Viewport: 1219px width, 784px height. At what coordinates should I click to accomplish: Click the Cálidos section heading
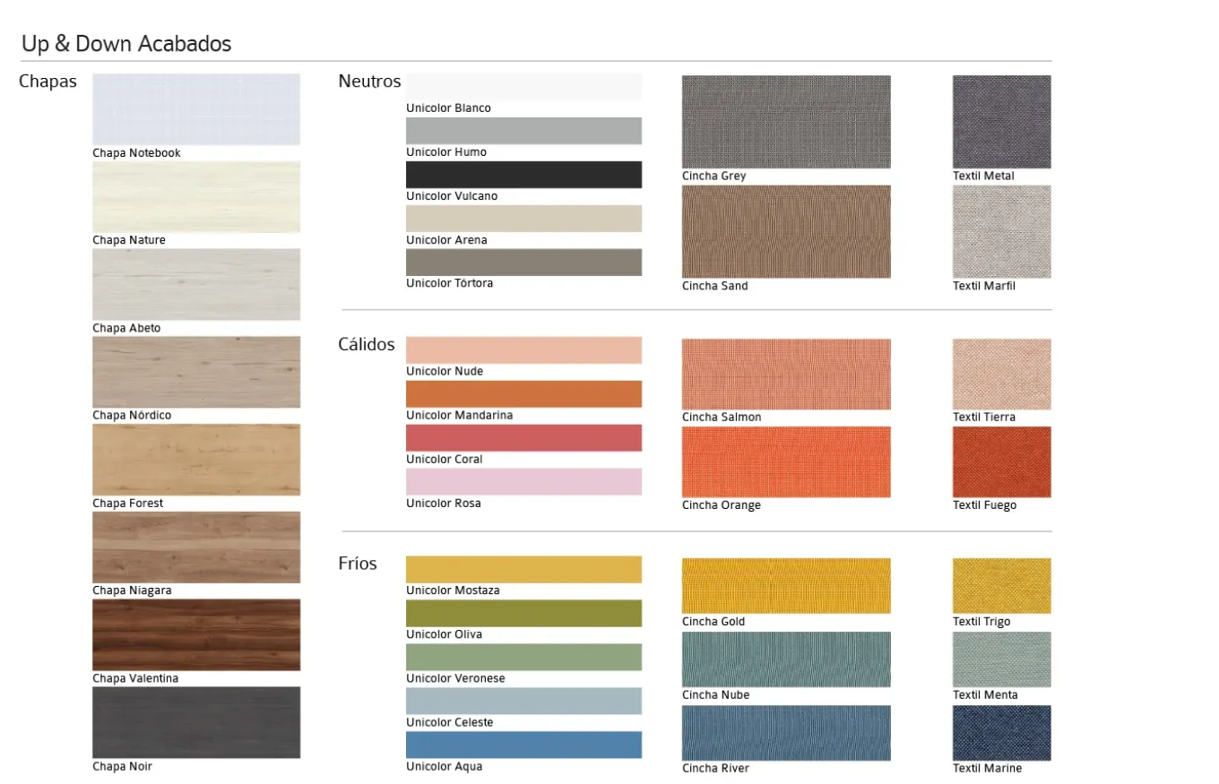366,345
